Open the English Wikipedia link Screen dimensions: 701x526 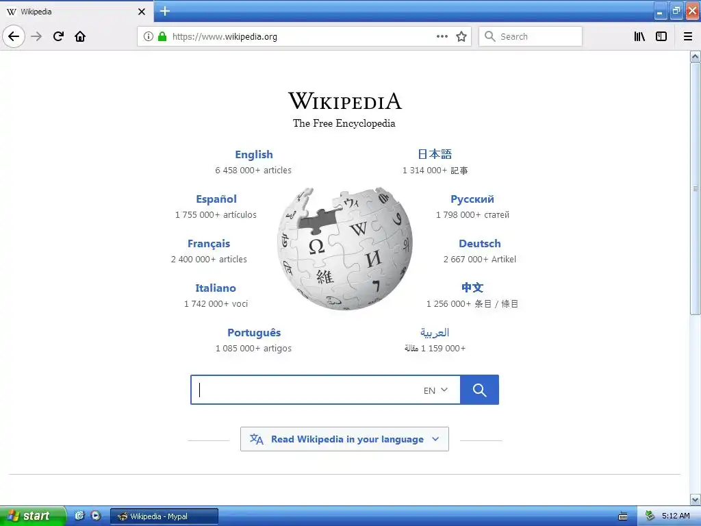(254, 154)
